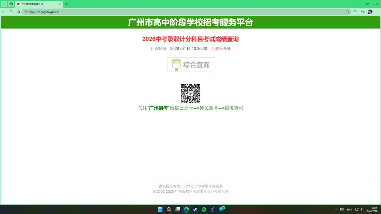The image size is (381, 214).
Task: Minimize the browser window
Action: pyautogui.click(x=358, y=4)
